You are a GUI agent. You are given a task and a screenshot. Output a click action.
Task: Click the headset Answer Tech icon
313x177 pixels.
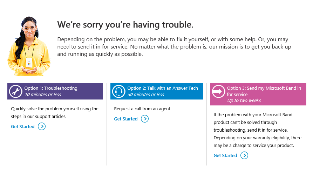(118, 91)
